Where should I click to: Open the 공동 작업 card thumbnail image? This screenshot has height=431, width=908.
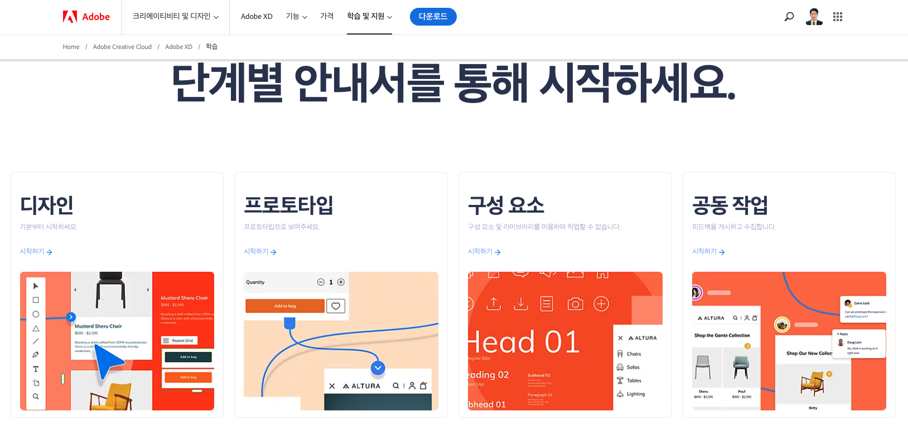[x=789, y=341]
